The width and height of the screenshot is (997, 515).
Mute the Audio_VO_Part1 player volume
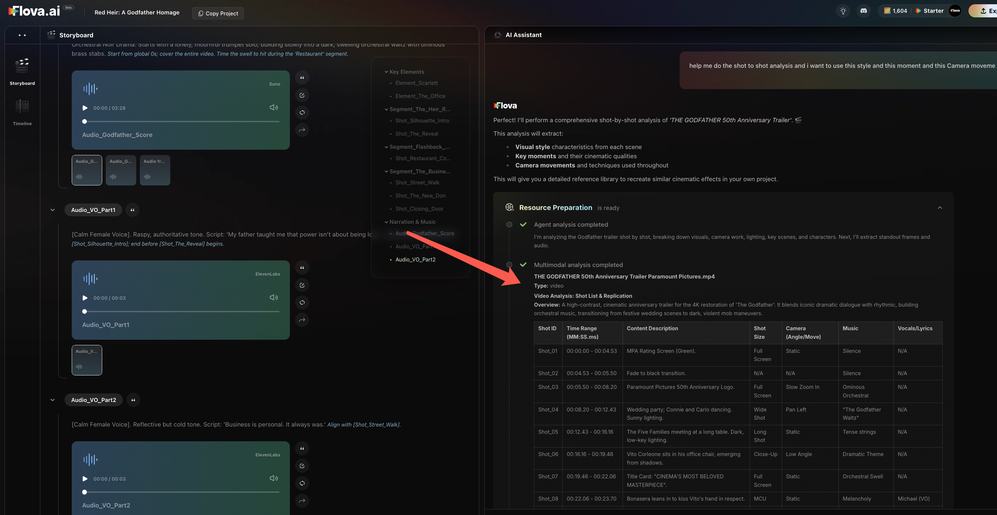tap(273, 297)
